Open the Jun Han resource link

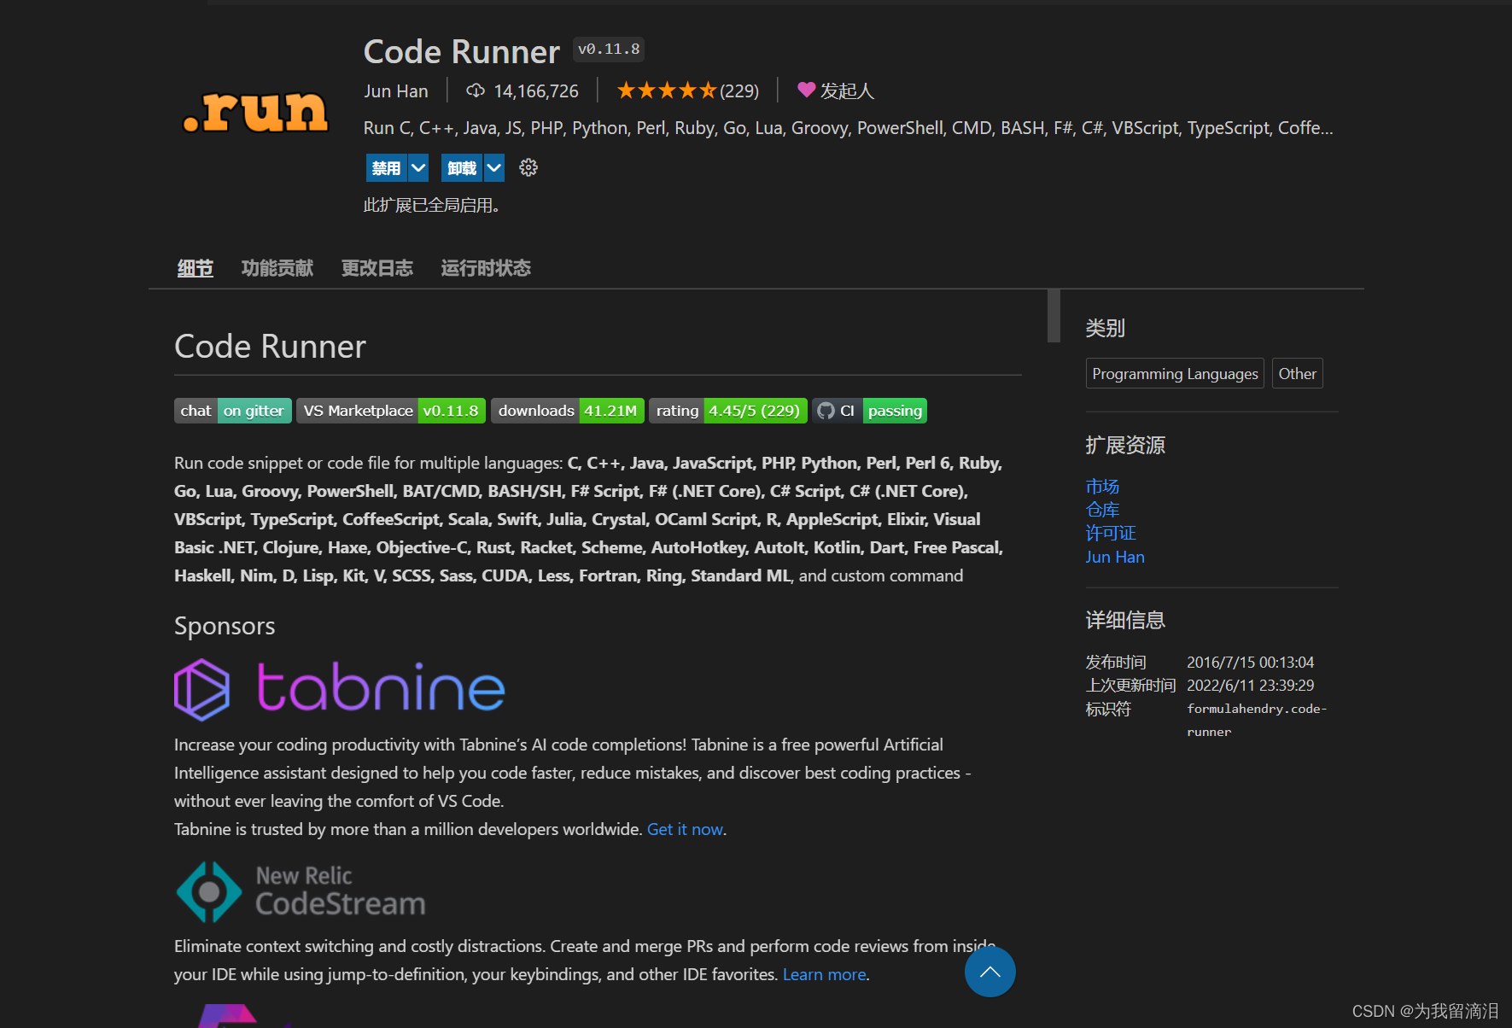click(1115, 557)
